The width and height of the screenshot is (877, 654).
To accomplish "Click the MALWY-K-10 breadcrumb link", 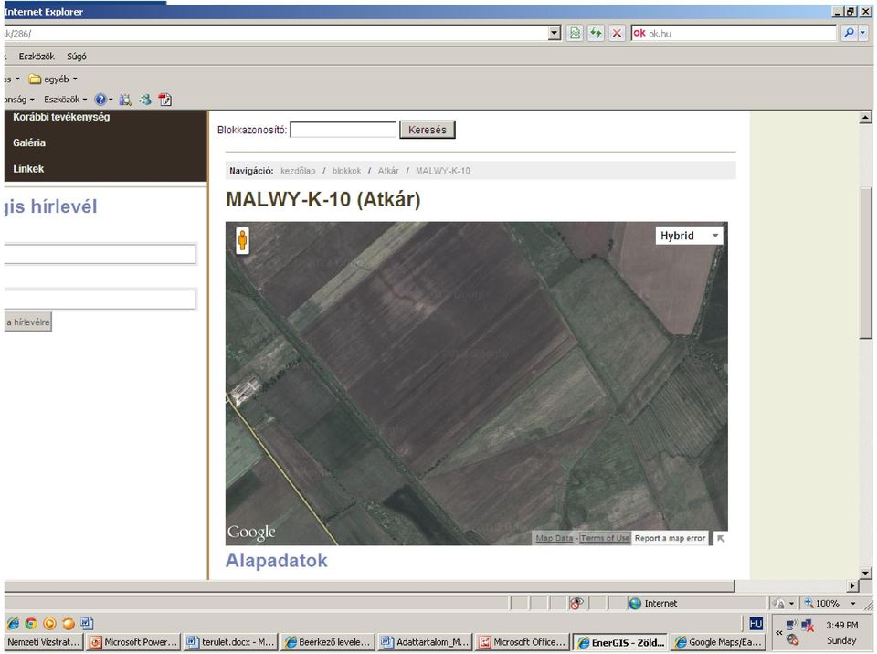I will pos(443,171).
